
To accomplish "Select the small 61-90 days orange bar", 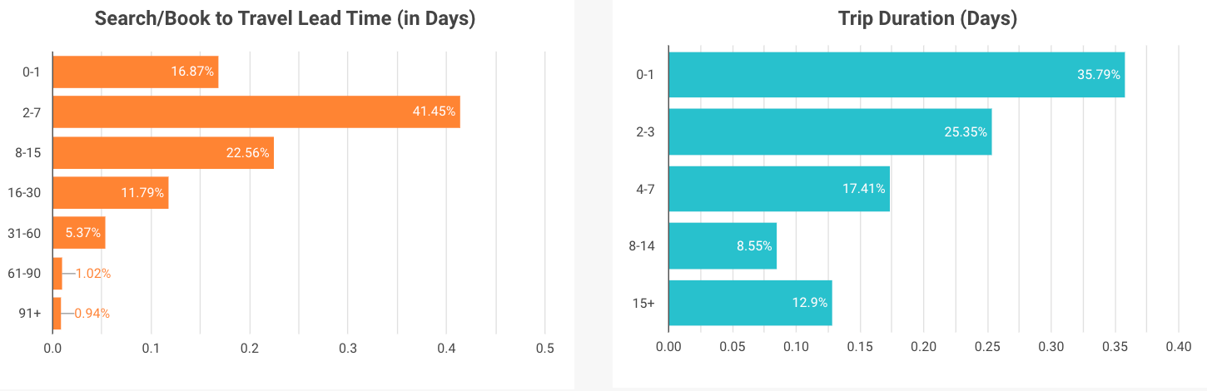I will [57, 273].
